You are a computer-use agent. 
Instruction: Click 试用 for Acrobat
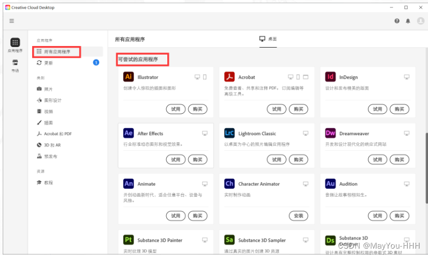[277, 109]
